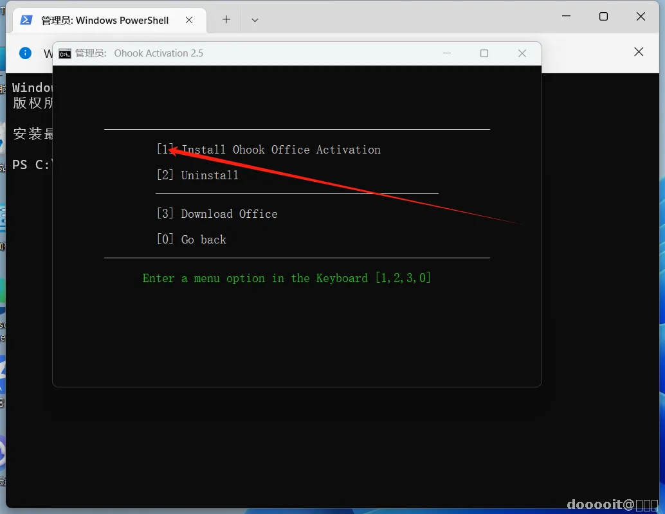Click the cmd icon in Ohook title bar
The width and height of the screenshot is (665, 514).
65,54
